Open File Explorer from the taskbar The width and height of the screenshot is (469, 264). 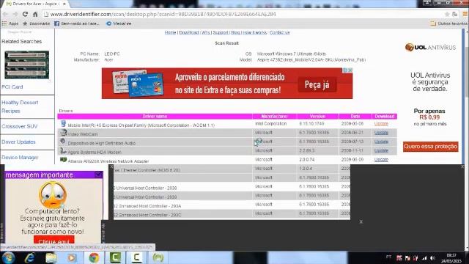click(x=51, y=257)
